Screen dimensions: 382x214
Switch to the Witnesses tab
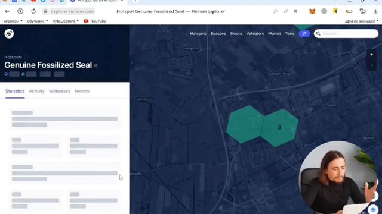(60, 91)
